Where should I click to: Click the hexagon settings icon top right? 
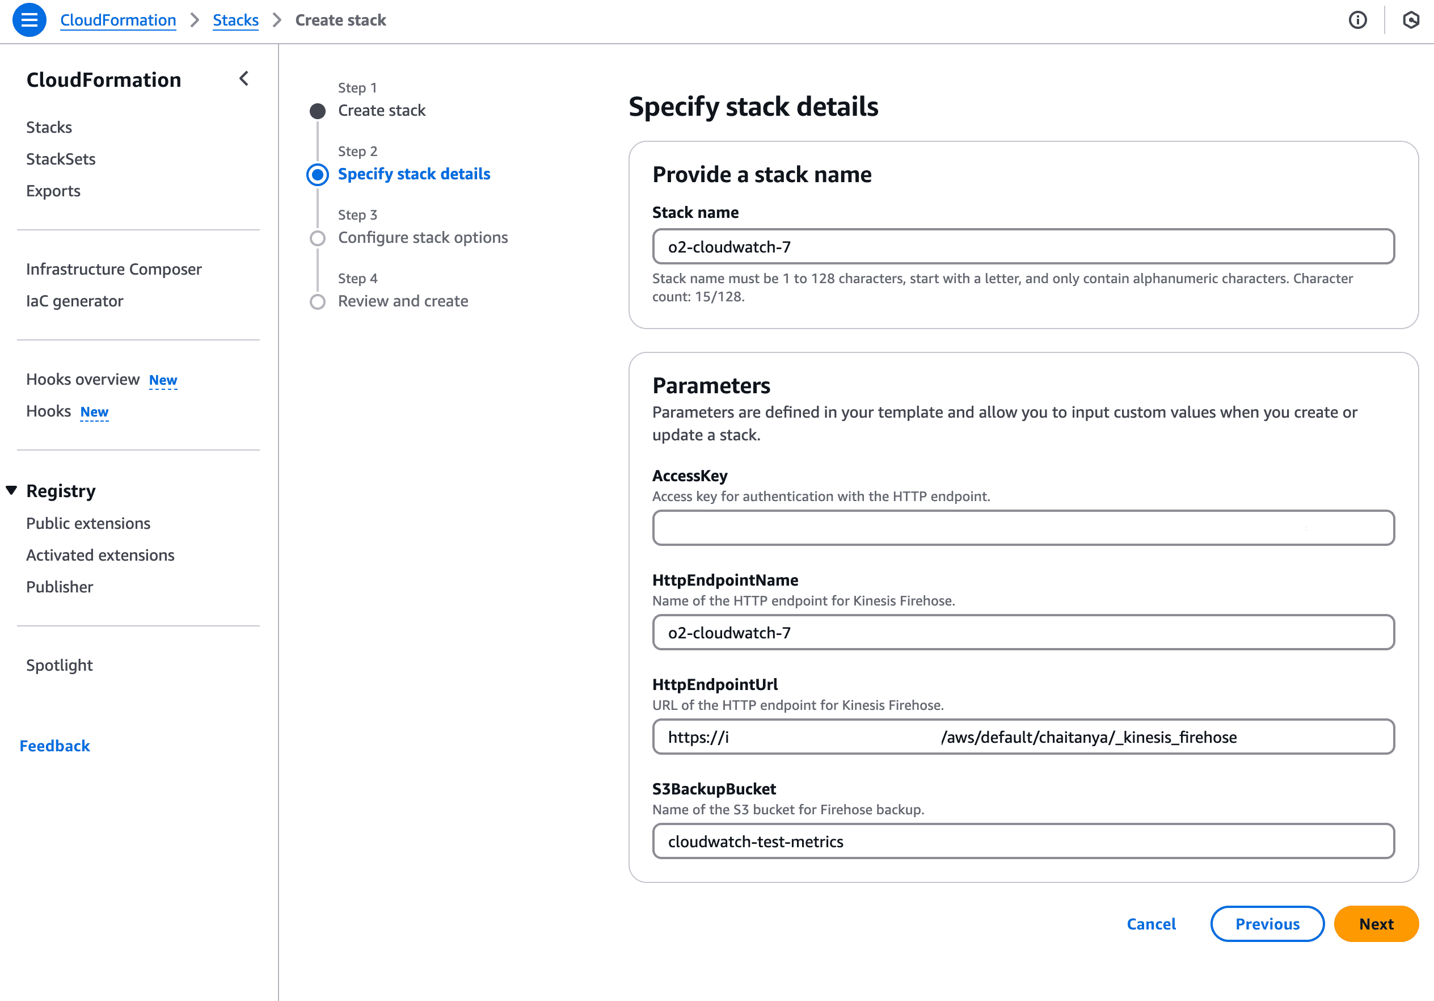(x=1410, y=20)
